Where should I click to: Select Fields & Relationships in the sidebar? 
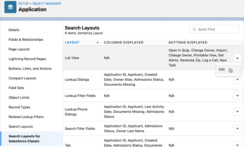click(26, 39)
